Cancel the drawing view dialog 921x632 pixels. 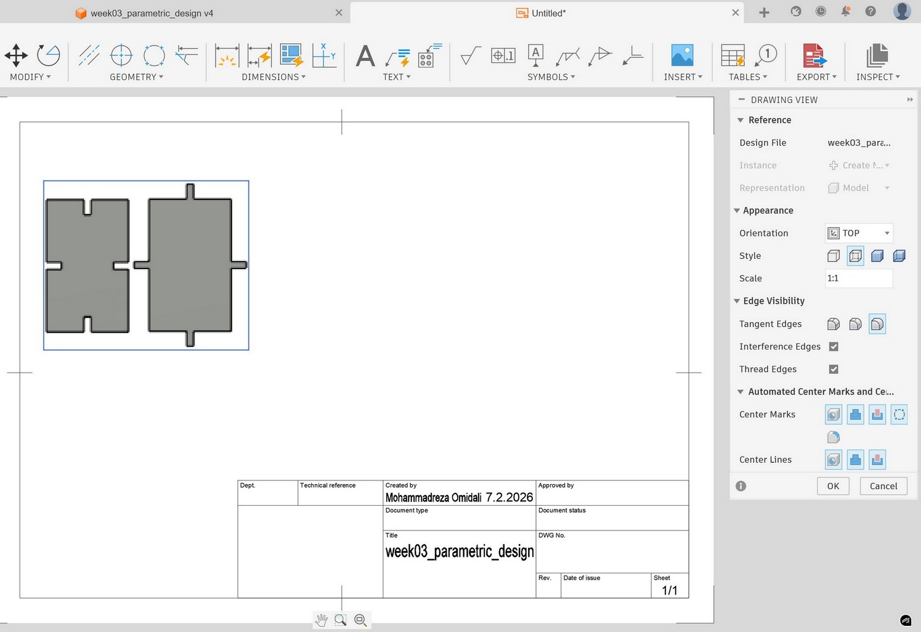(x=883, y=486)
